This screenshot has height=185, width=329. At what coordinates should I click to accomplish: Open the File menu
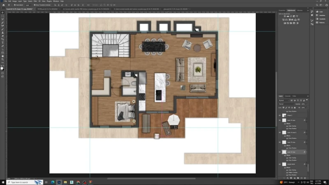[6, 1]
